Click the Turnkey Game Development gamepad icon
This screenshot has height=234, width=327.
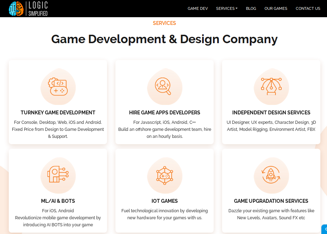point(58,86)
